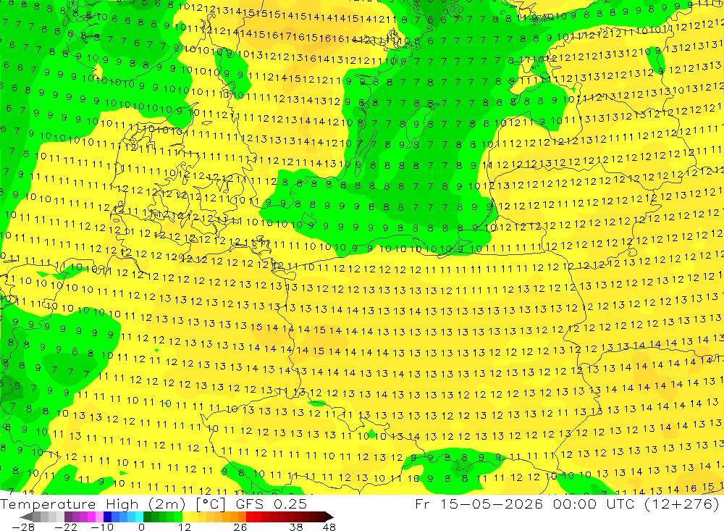Click the right dark arrow end of the color scale
Image resolution: width=724 pixels, height=531 pixels.
pyautogui.click(x=329, y=517)
